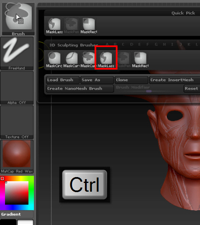Filter brushes by letter F
The height and width of the screenshot is (225, 200).
point(147,45)
